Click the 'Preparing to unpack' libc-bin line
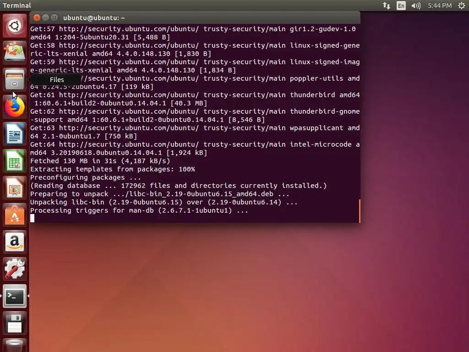This screenshot has width=469, height=352. (x=160, y=194)
